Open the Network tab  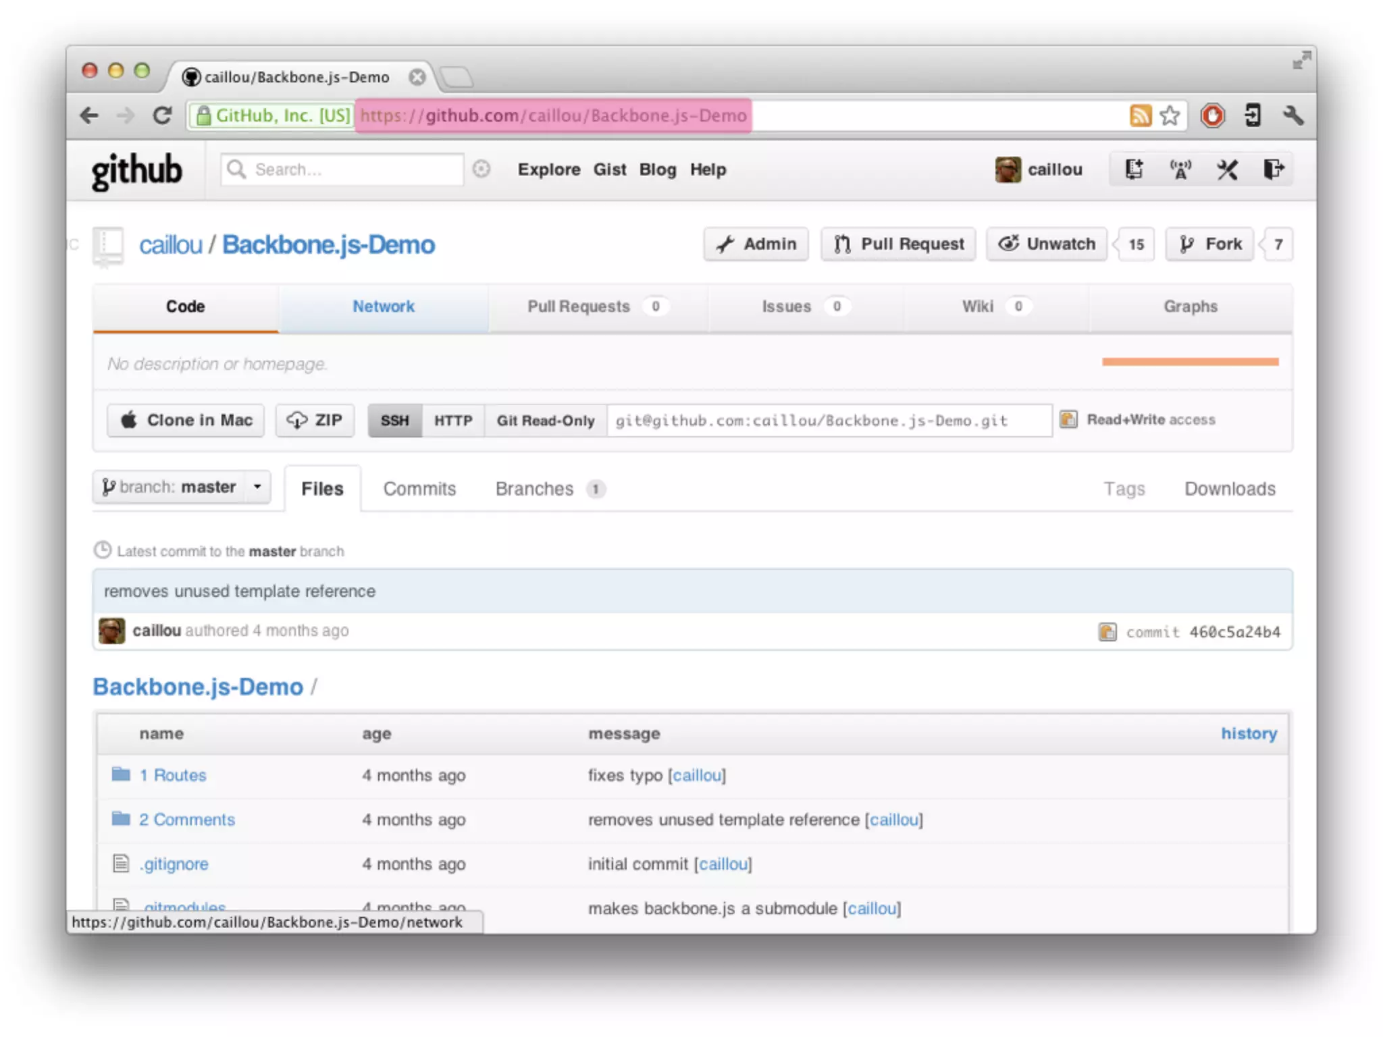383,307
